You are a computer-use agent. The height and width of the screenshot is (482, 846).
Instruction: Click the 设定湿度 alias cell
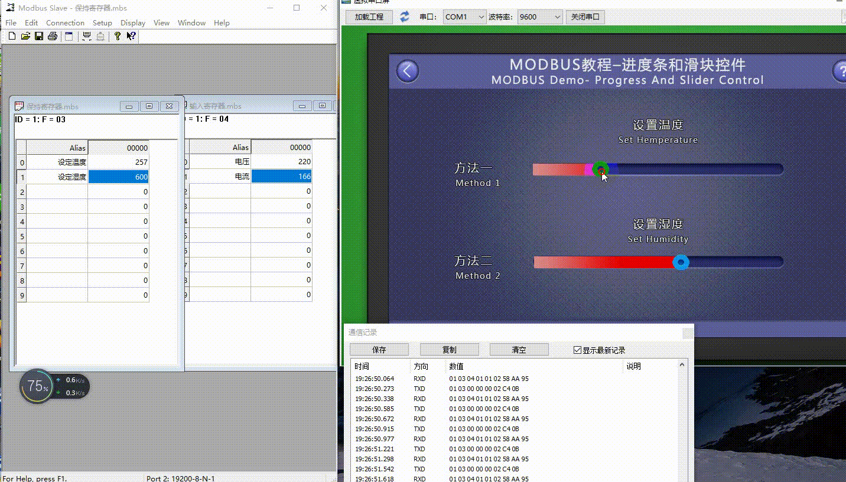point(57,177)
